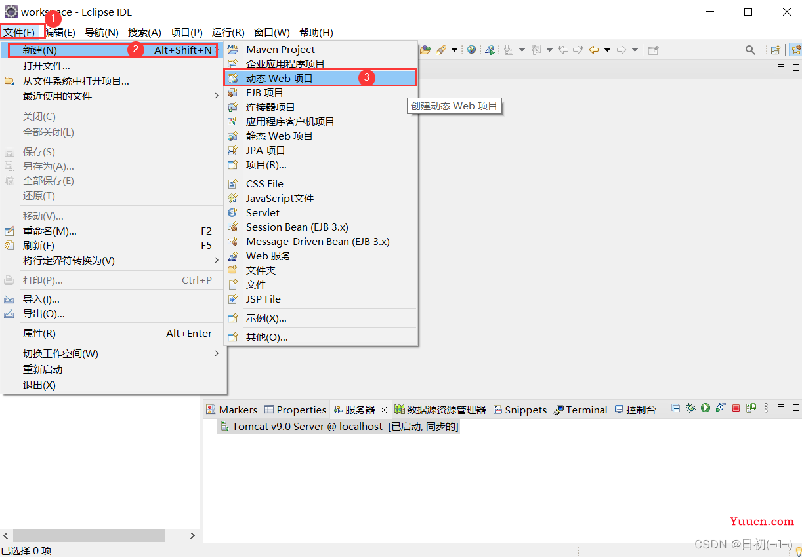The height and width of the screenshot is (557, 802).
Task: Choose EJB 项目 entry
Action: [x=320, y=92]
